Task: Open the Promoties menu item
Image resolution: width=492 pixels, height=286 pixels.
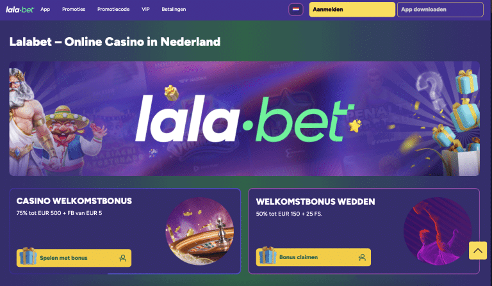Action: pos(74,10)
